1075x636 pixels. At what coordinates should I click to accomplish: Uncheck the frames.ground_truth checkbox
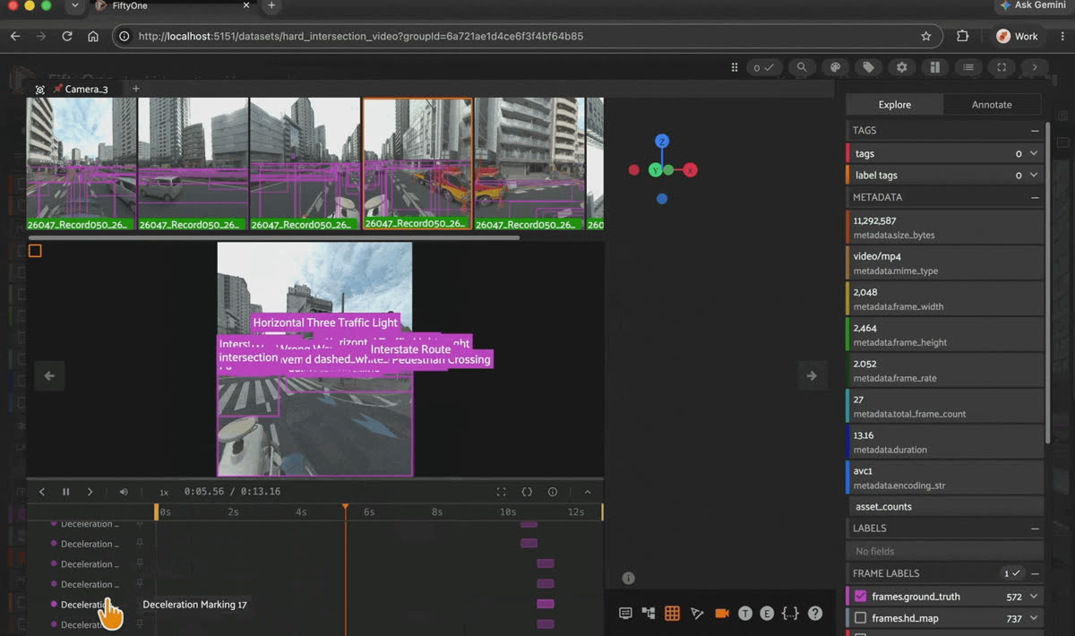860,597
